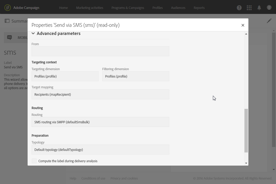Go to Programs & Campaigns menu
Viewport: 276px width, 184px height.
[128, 8]
